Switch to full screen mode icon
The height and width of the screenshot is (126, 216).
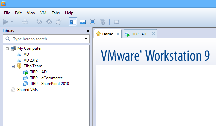click(92, 22)
